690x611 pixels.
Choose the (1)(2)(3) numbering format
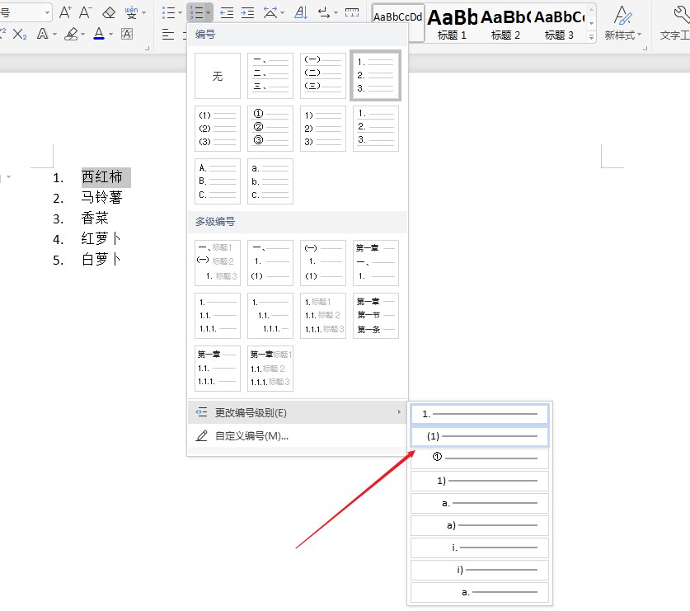coord(218,129)
